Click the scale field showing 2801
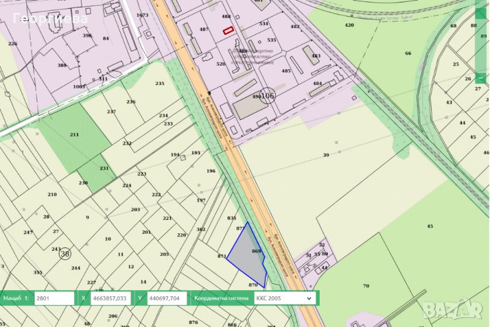This screenshot has height=327, width=490. coord(54,298)
